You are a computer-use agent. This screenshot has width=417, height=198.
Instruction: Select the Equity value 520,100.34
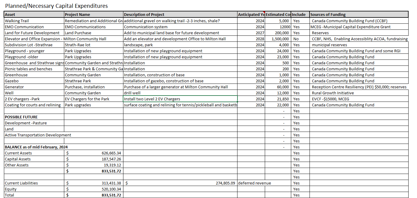coord(93,189)
